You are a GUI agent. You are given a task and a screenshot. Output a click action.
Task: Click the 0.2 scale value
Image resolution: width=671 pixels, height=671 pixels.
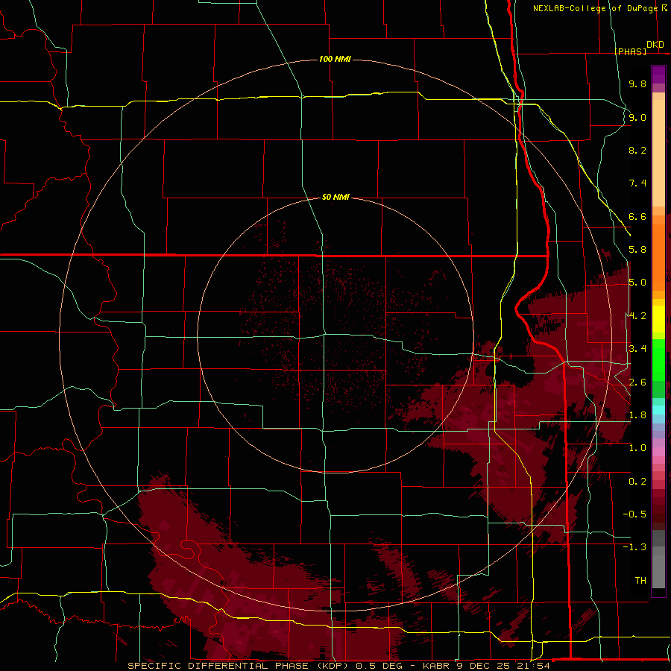click(637, 482)
